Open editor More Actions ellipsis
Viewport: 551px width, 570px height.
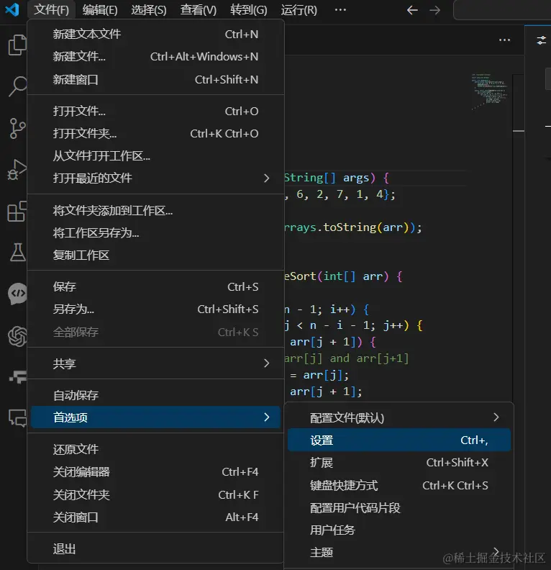[504, 40]
